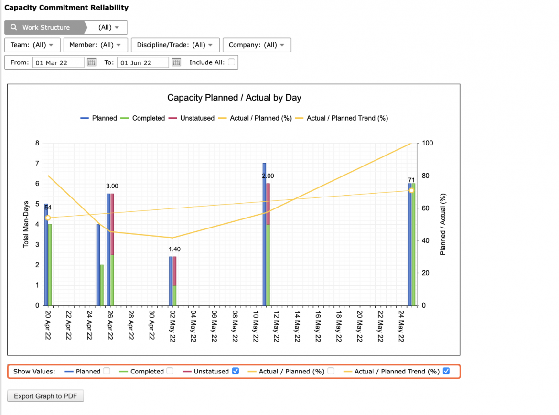Open the From date calendar picker icon
Screen dimensions: 559x415
[92, 62]
